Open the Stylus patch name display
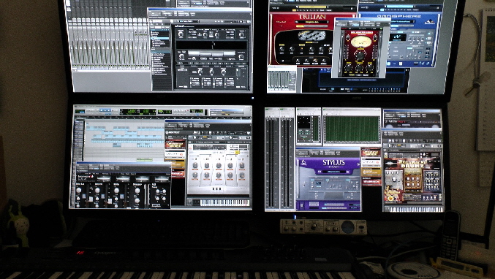The height and width of the screenshot is (279, 495). (x=333, y=172)
